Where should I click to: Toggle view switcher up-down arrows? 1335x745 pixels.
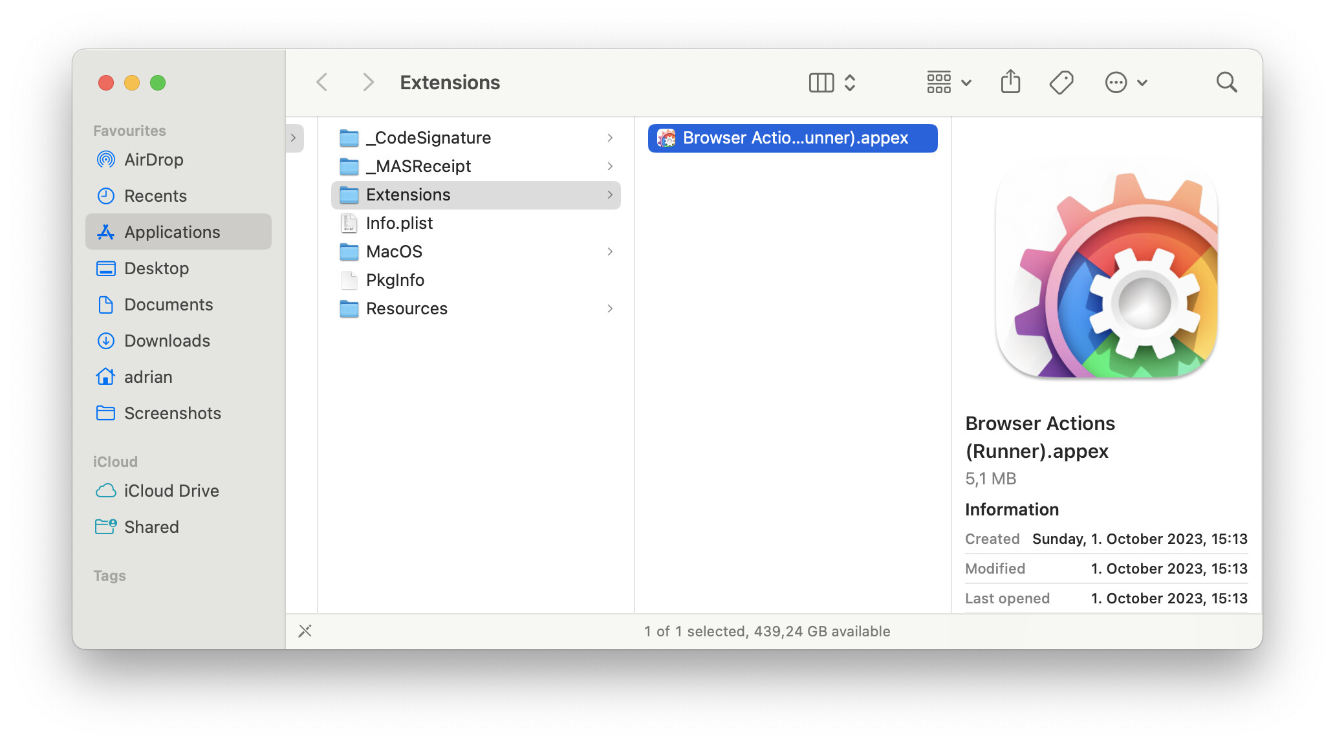(850, 83)
